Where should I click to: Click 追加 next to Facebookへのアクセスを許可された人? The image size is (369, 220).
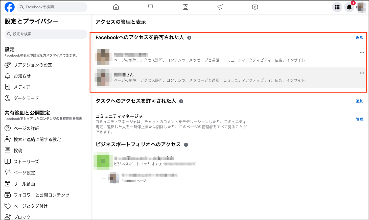point(359,37)
